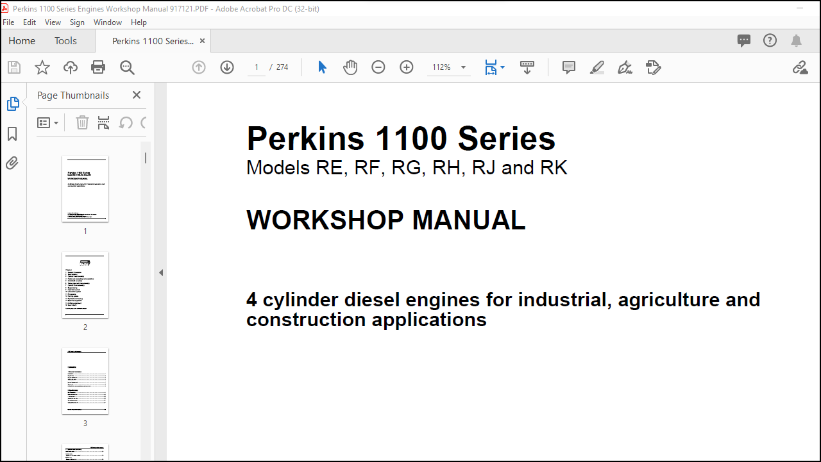Screen dimensions: 821x462
Task: Go to previous page arrow
Action: 199,67
